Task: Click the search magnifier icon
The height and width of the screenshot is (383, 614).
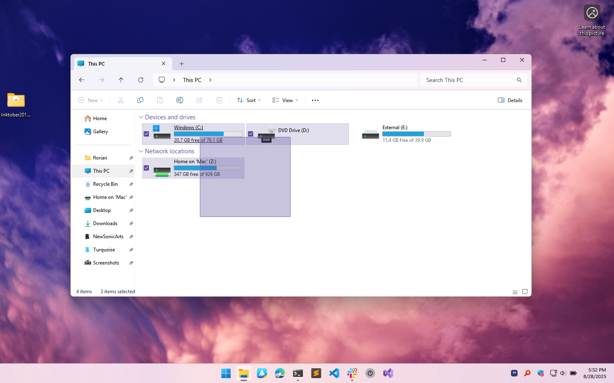Action: [x=519, y=80]
